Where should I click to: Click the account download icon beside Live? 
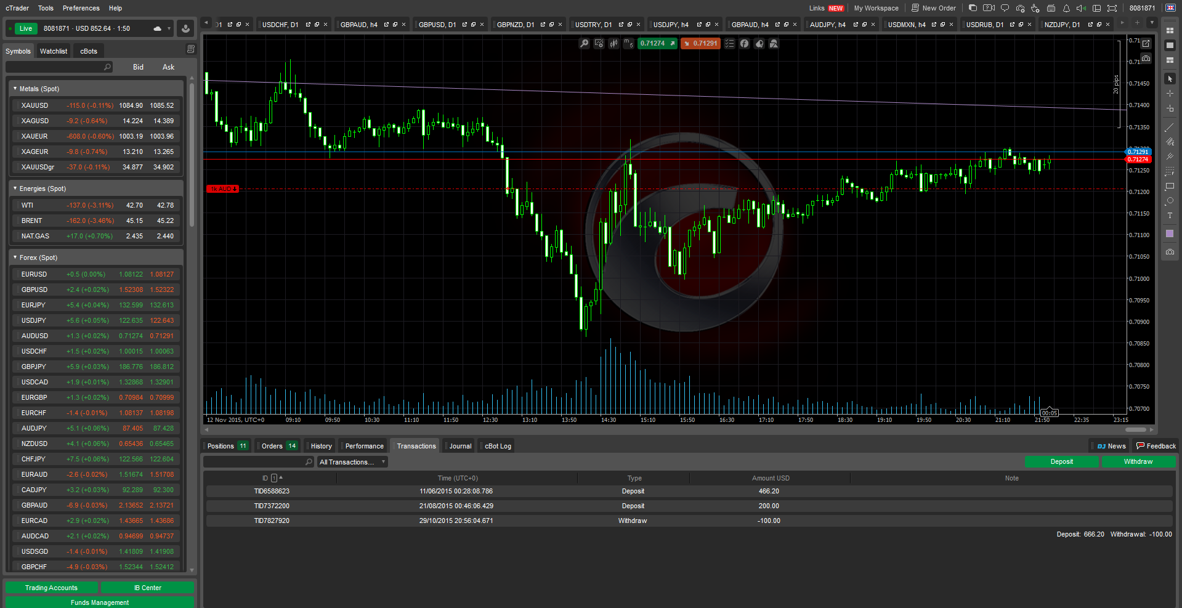click(x=185, y=28)
